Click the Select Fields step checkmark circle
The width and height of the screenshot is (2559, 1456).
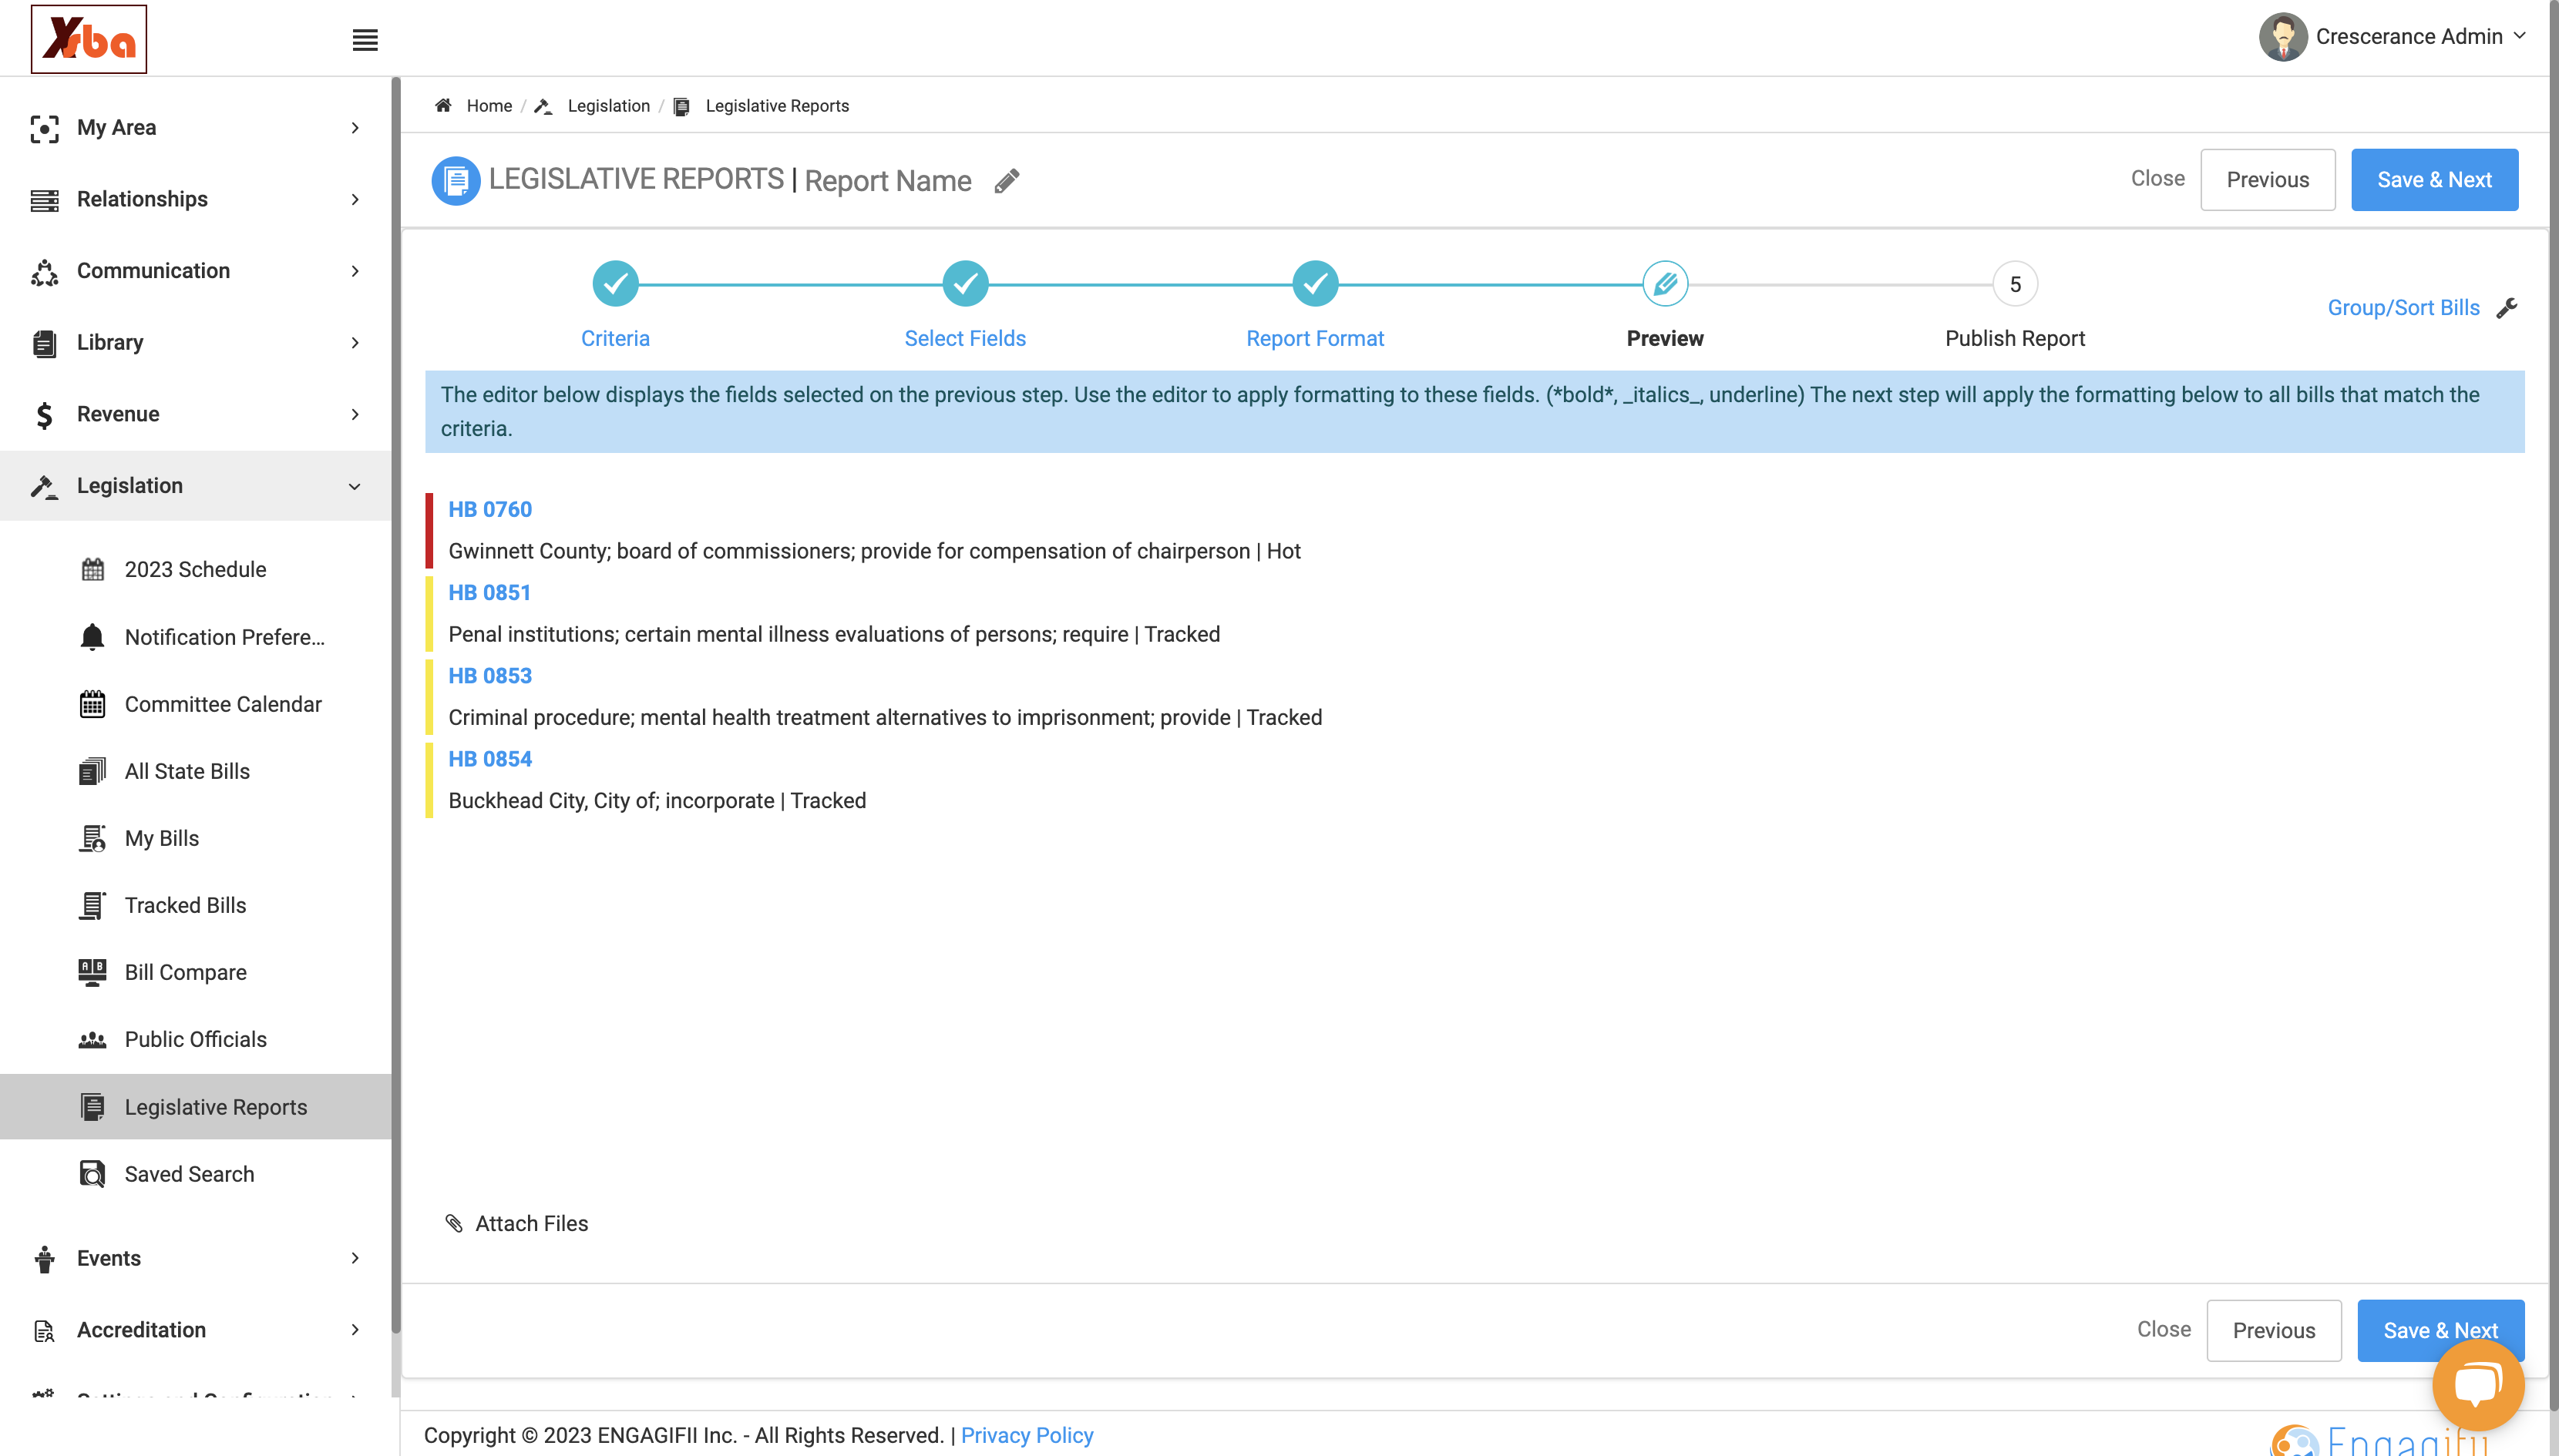pos(965,284)
